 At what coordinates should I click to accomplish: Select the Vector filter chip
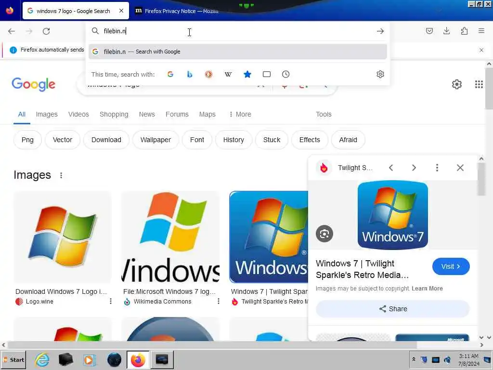(x=63, y=140)
